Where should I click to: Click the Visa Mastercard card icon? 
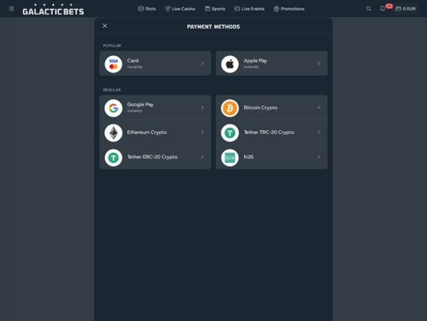click(113, 64)
